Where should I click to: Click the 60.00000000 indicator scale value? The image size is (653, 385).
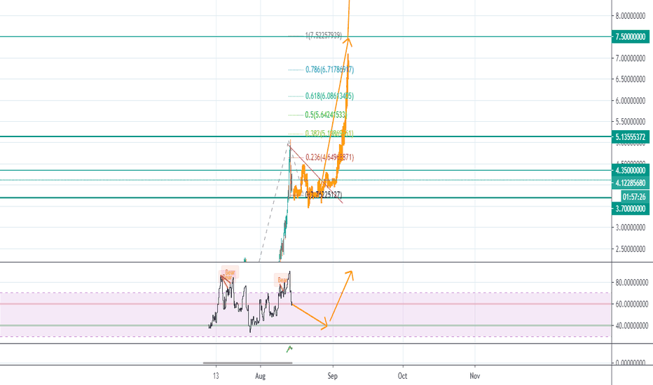tap(632, 304)
